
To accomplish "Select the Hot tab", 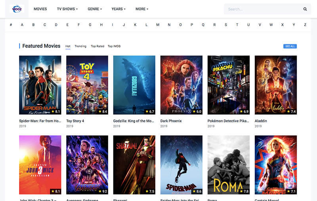I will point(68,46).
